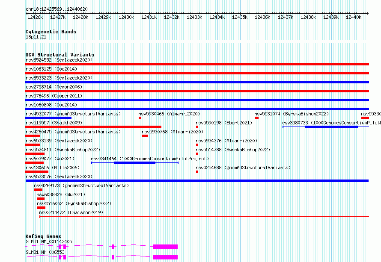Screen dimensions: 381x262
Task: Click red marker under nsv4254688 (gnomADStructuralVariants)
Action: click(x=197, y=172)
